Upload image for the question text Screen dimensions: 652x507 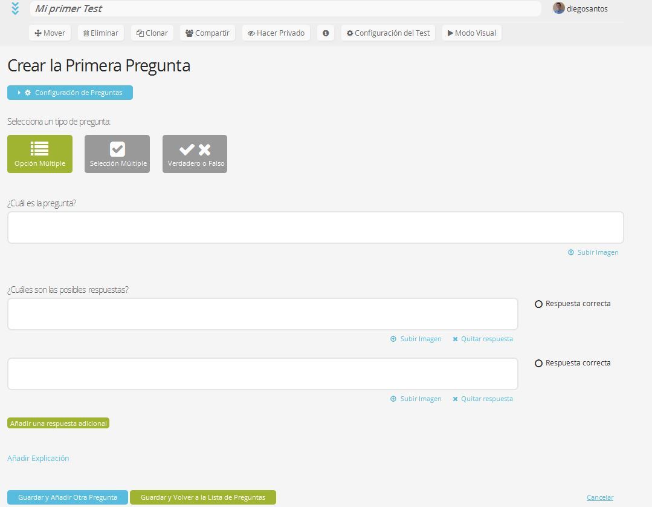coord(593,252)
